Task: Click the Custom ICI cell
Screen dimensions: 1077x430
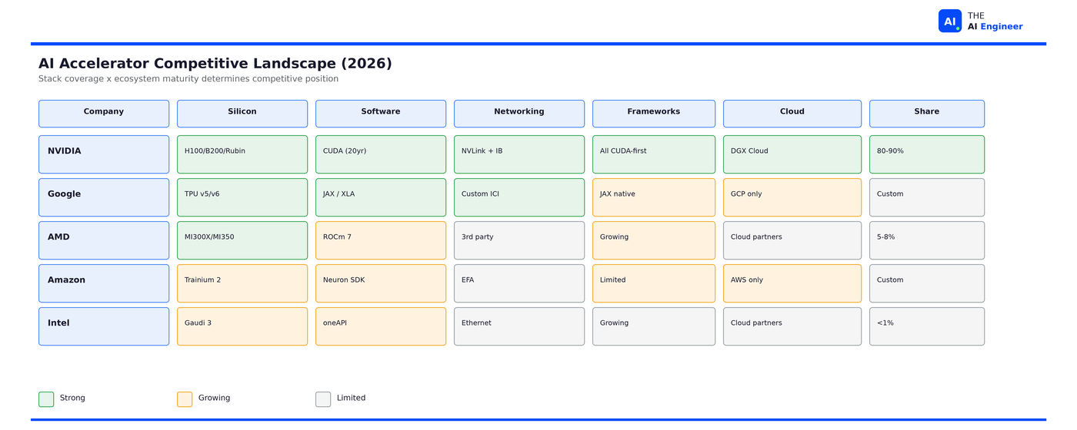Action: coord(519,197)
